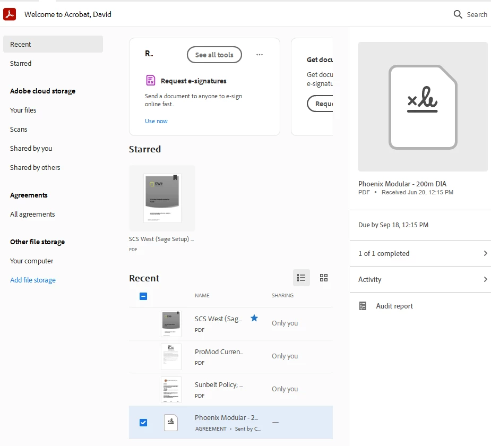Click the Request e-signatures purple icon

point(151,80)
